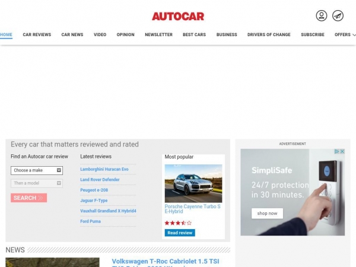356x267 pixels.
Task: Open the Choose a make dropdown
Action: click(x=37, y=170)
